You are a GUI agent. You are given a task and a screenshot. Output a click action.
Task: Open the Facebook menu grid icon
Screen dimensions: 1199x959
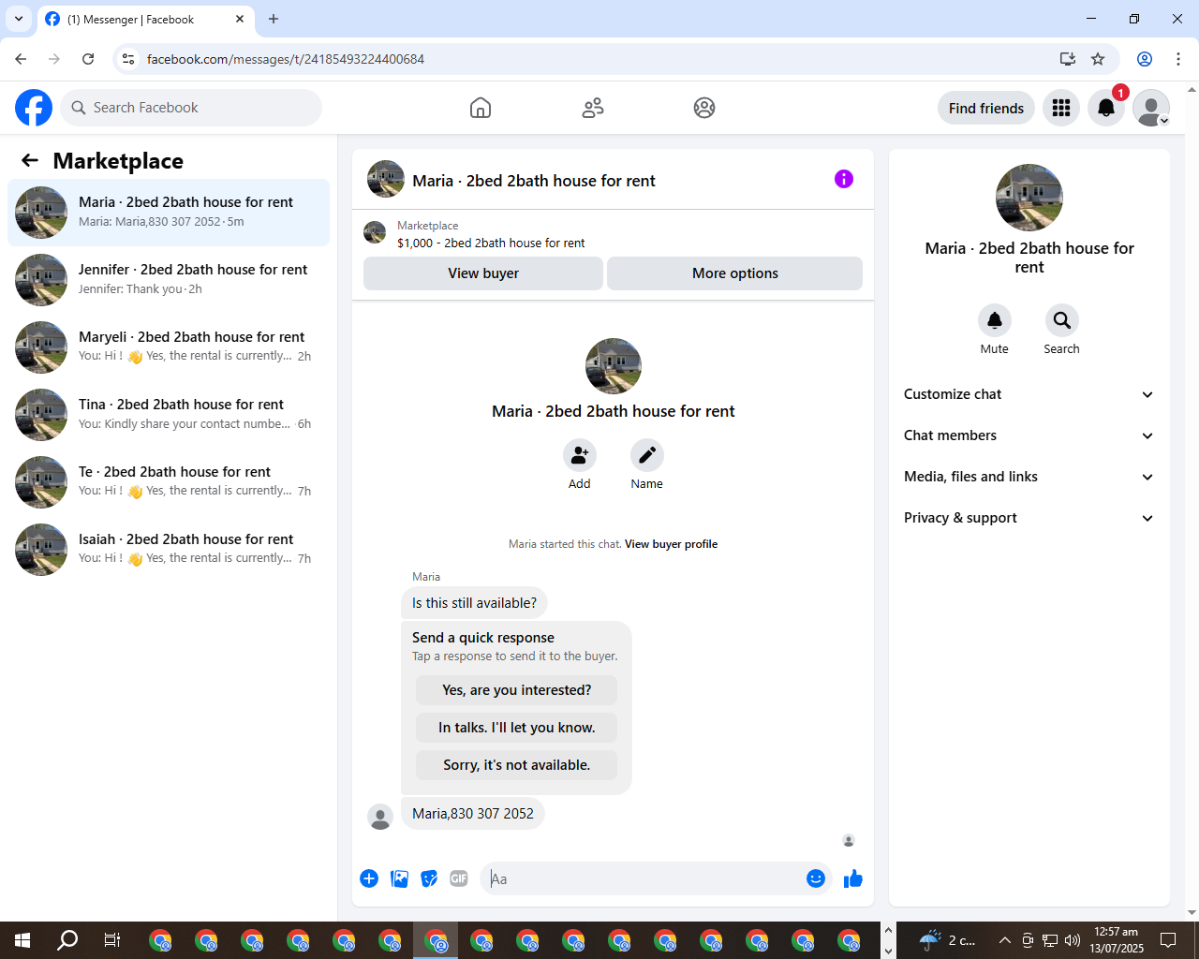1061,108
